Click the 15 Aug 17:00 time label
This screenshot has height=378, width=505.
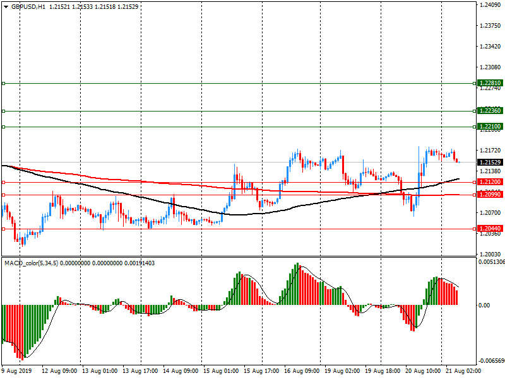[x=261, y=371]
